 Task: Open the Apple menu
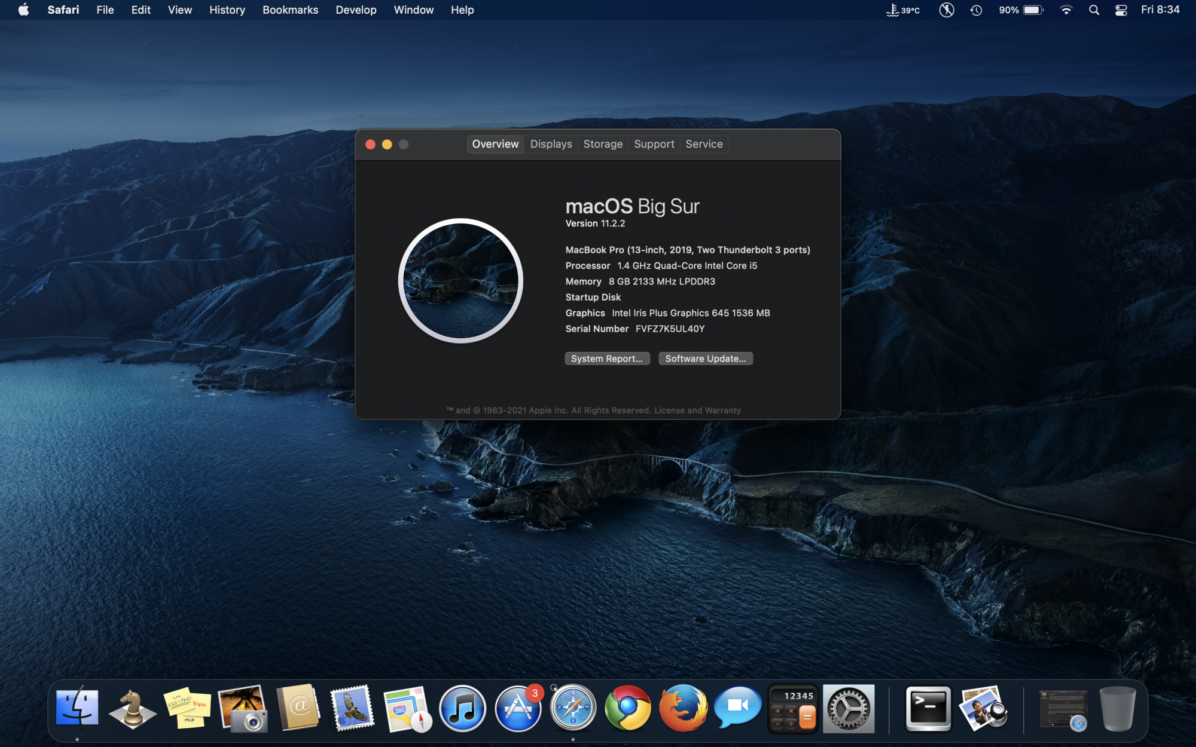[x=23, y=10]
